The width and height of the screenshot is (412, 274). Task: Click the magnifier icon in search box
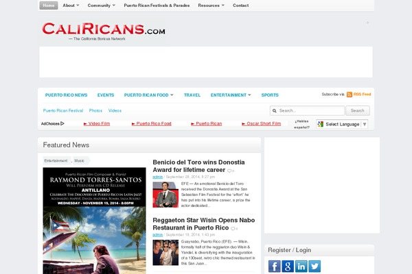(x=274, y=111)
